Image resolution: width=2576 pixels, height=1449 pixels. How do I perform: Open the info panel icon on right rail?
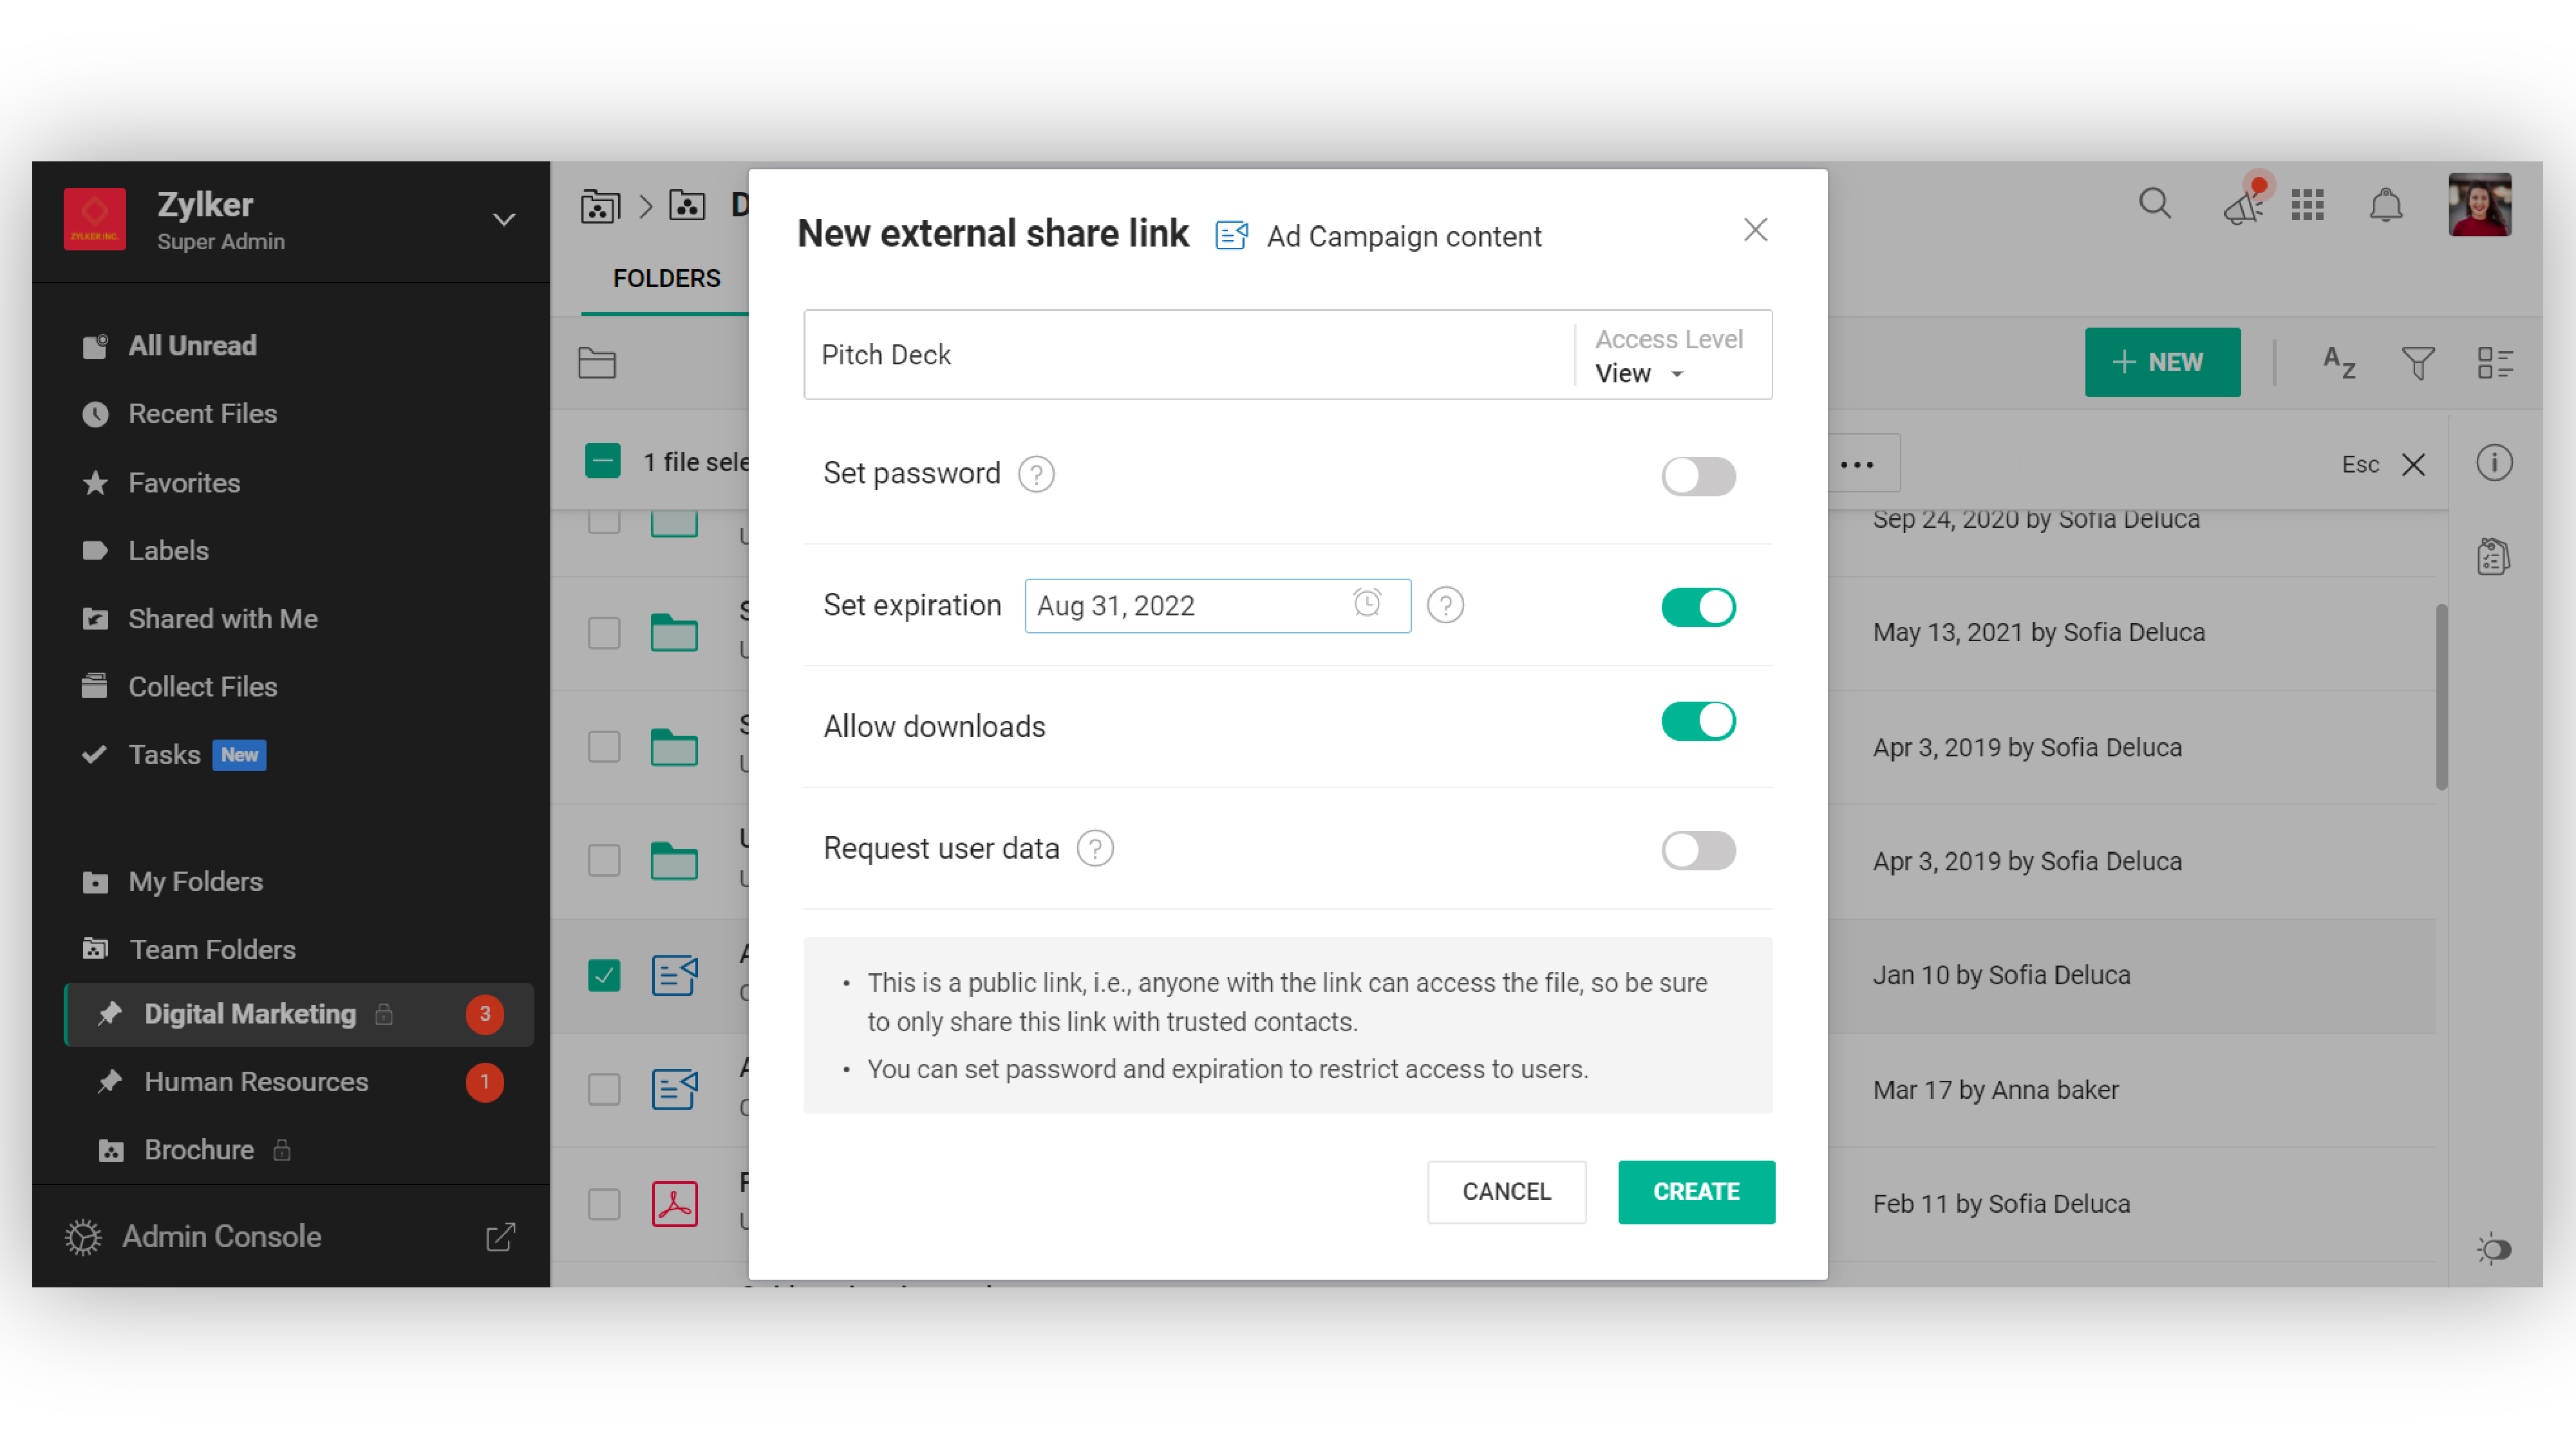[x=2495, y=463]
